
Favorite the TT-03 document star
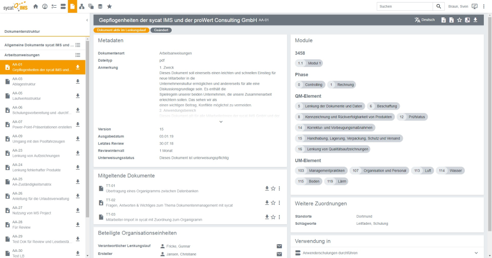[x=273, y=217]
